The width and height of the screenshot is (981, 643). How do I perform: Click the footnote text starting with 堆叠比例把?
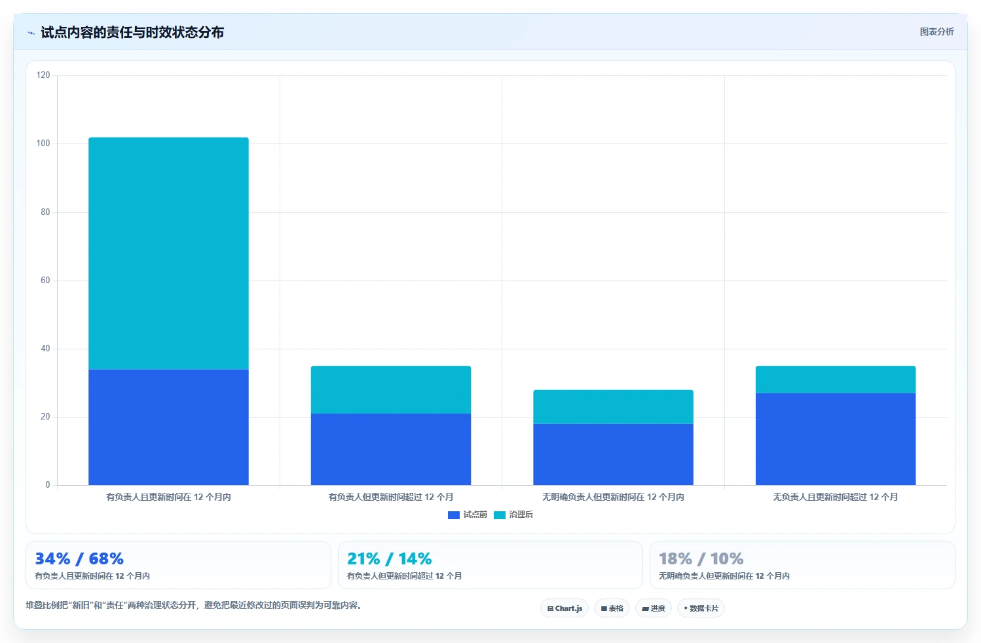pos(194,605)
